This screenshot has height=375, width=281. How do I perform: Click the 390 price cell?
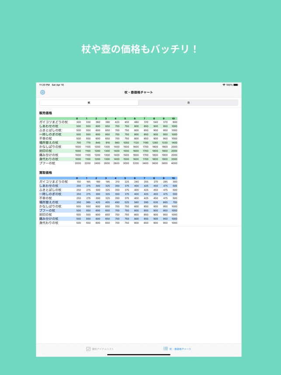(108, 122)
